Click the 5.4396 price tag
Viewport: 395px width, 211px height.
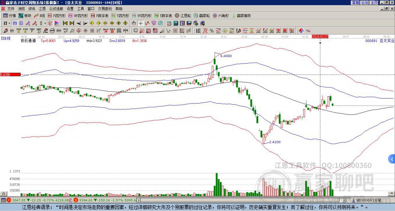[x=10, y=74]
